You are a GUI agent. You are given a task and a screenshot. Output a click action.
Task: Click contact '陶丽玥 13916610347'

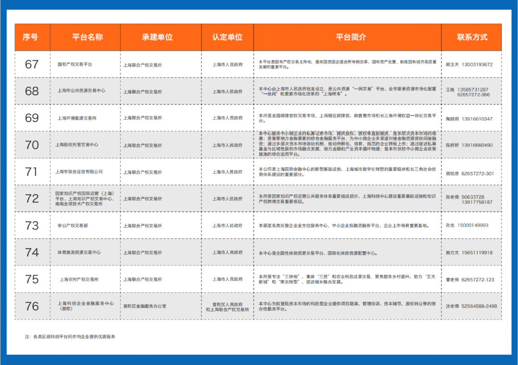[469, 119]
